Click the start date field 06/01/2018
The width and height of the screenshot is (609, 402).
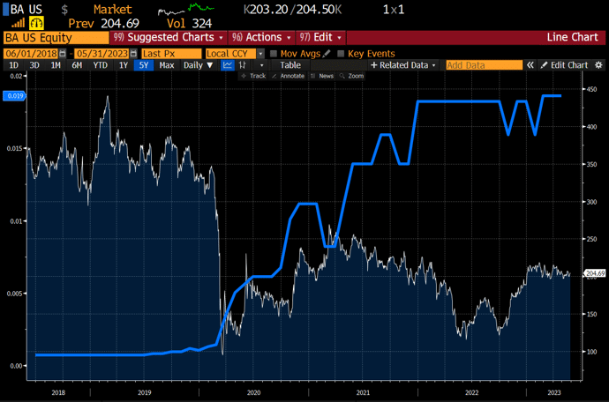pos(31,54)
